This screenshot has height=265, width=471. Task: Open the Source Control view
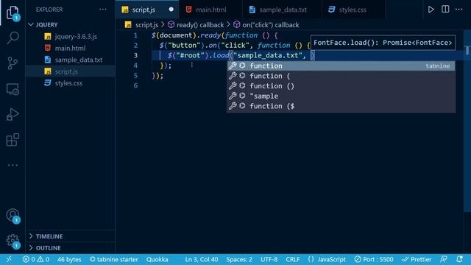coord(13,63)
